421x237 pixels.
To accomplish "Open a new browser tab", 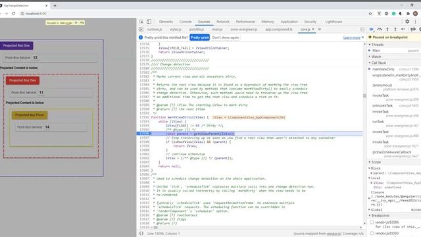I will coord(55,5).
